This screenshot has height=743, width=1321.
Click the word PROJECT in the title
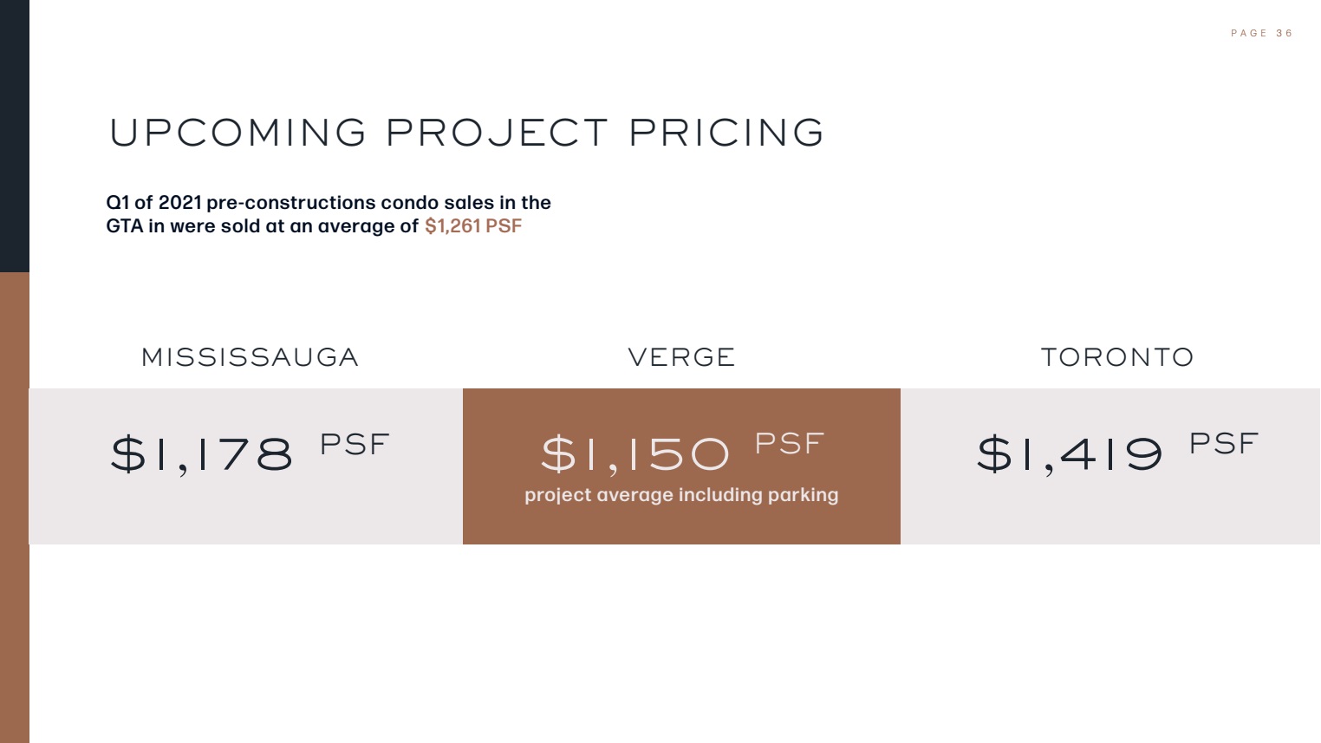coord(497,133)
